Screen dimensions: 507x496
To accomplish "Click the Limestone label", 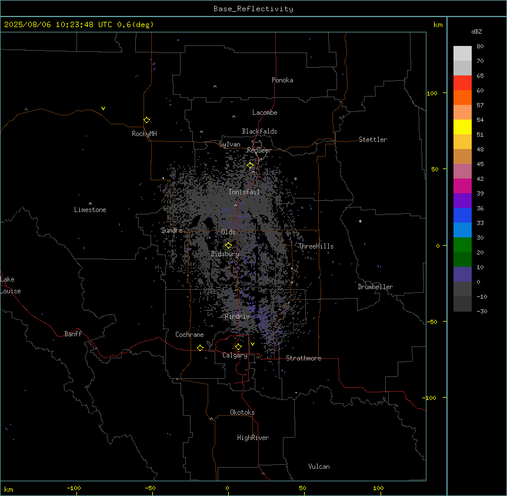I will pyautogui.click(x=90, y=210).
